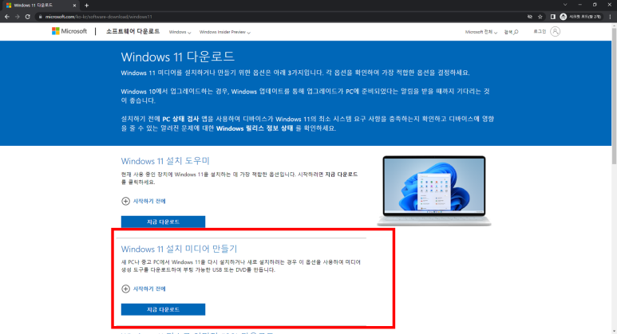Open the browser side panel icon
This screenshot has width=617, height=334.
click(x=553, y=17)
